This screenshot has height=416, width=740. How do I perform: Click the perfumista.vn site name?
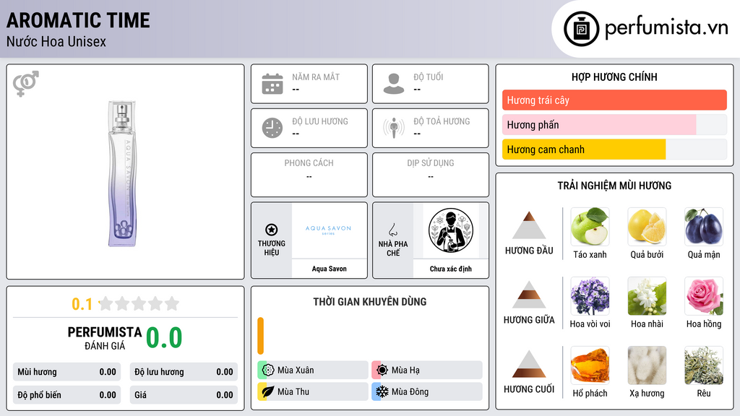(666, 27)
